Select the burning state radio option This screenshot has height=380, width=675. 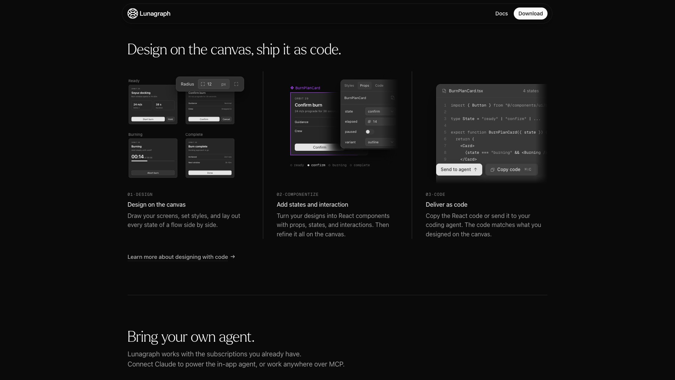[x=337, y=165]
